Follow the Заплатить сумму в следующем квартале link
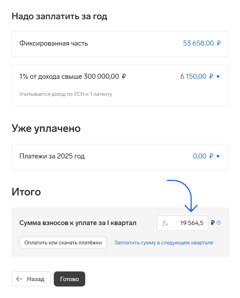240x298 pixels. pos(163,243)
